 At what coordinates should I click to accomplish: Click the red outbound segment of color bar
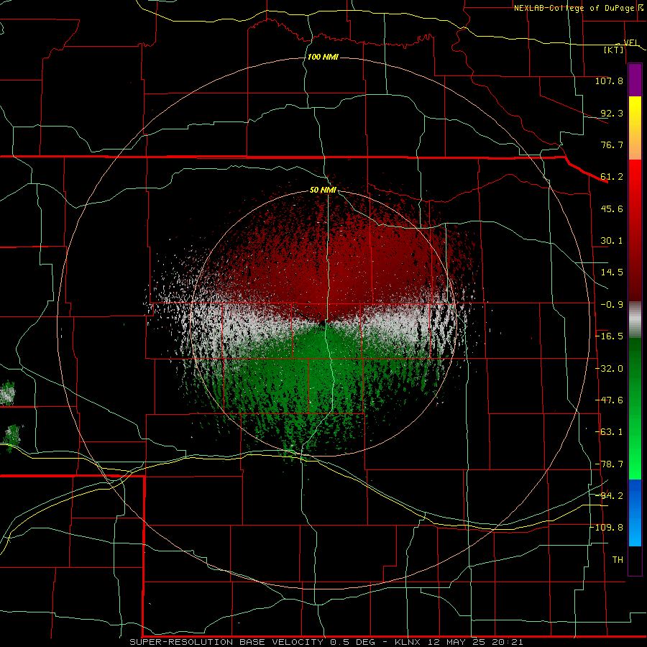635,230
